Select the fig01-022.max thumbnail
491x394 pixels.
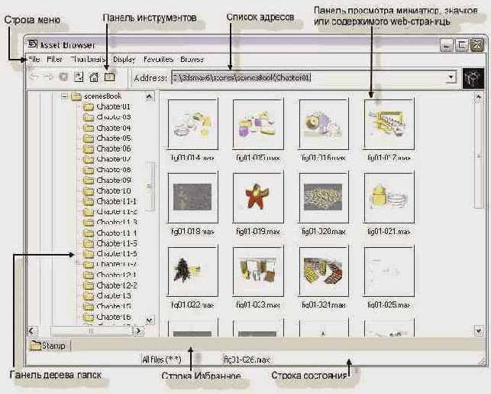pyautogui.click(x=192, y=272)
